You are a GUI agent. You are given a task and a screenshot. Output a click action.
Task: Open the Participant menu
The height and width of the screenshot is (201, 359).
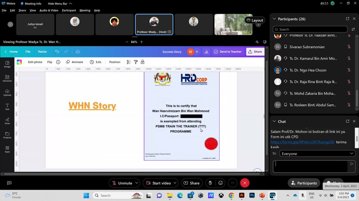pyautogui.click(x=69, y=10)
